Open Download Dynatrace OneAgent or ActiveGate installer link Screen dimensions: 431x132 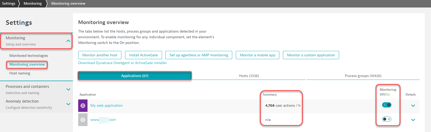(122, 63)
